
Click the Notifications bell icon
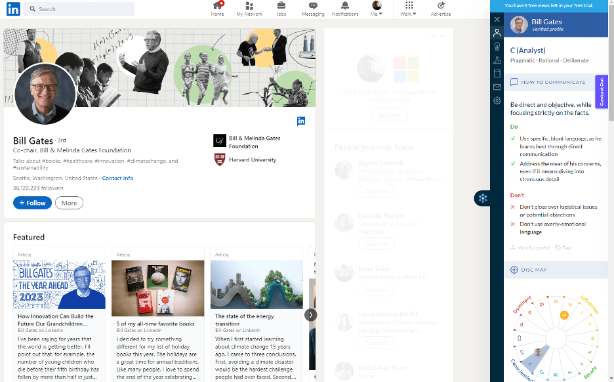(x=344, y=9)
